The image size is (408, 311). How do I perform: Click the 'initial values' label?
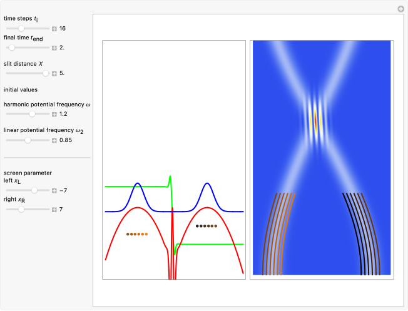click(x=21, y=89)
